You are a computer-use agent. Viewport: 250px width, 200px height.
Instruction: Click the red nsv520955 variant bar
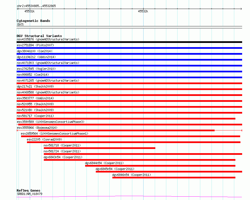point(129,107)
